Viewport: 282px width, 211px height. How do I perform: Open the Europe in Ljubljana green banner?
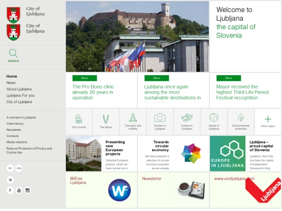(228, 154)
